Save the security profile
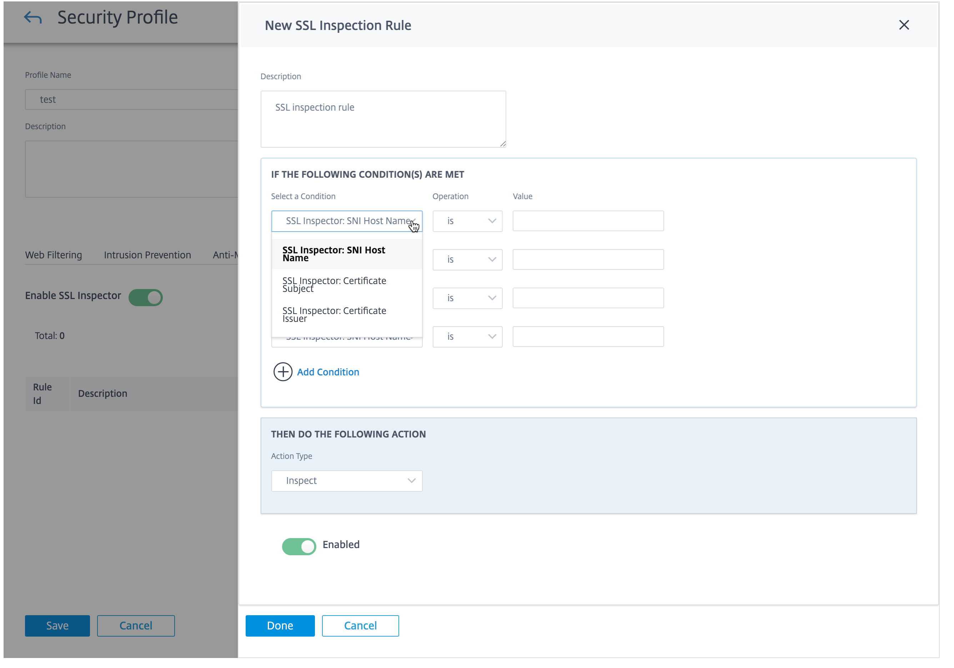This screenshot has width=954, height=668. click(x=57, y=626)
